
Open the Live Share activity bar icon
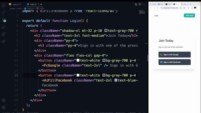coord(3,41)
